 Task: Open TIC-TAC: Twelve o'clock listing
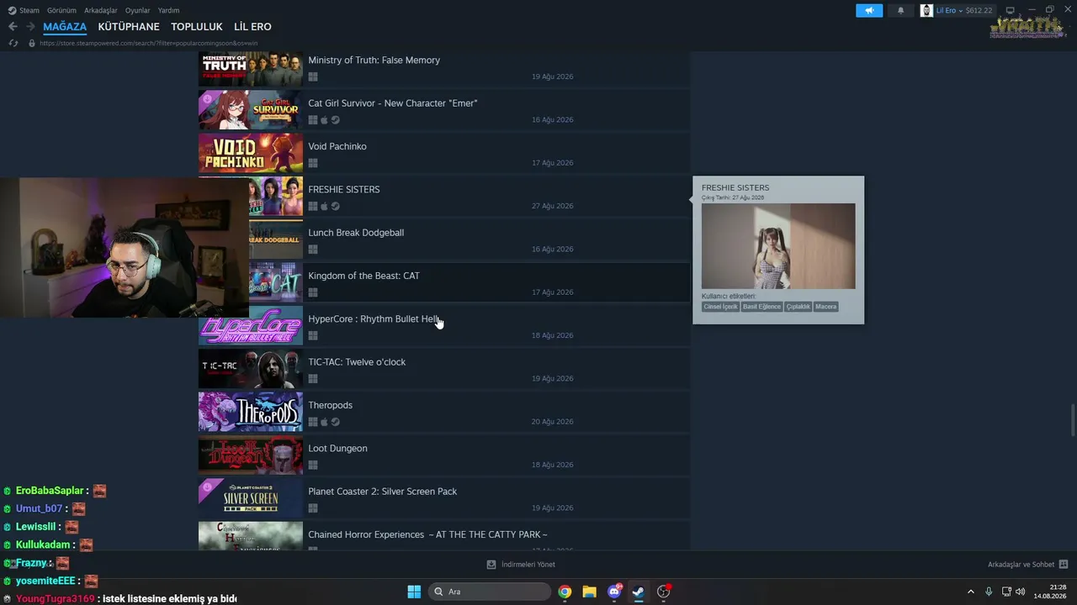pos(444,370)
